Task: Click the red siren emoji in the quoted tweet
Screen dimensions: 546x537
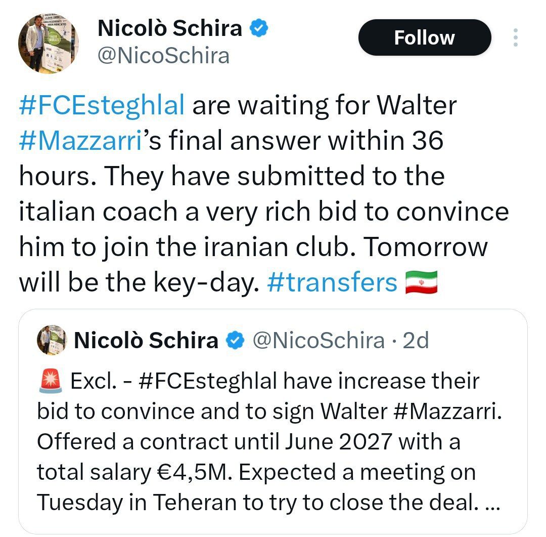Action: pyautogui.click(x=50, y=381)
